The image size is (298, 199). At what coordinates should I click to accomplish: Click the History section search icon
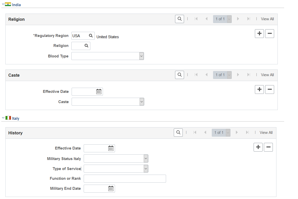coord(178,133)
